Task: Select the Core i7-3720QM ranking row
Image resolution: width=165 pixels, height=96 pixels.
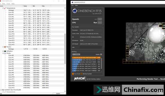Action: 86,68
